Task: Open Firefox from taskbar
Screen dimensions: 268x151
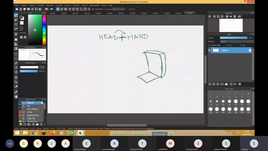Action: click(53, 133)
